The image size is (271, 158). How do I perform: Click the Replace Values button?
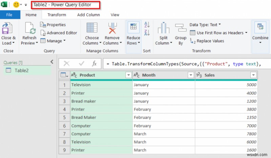(207, 41)
